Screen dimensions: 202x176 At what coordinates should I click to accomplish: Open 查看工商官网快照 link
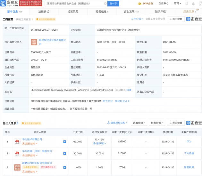(155, 19)
